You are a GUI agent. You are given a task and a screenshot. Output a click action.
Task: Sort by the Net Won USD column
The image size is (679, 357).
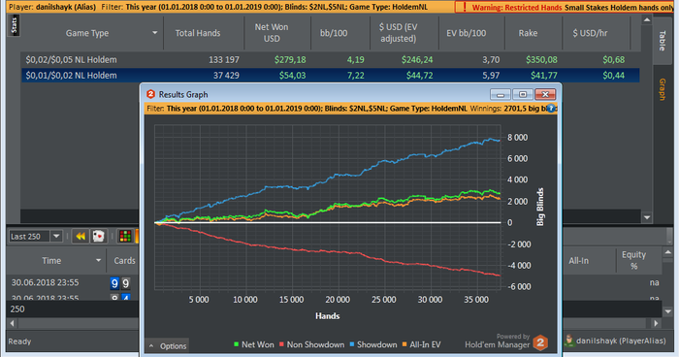click(272, 33)
